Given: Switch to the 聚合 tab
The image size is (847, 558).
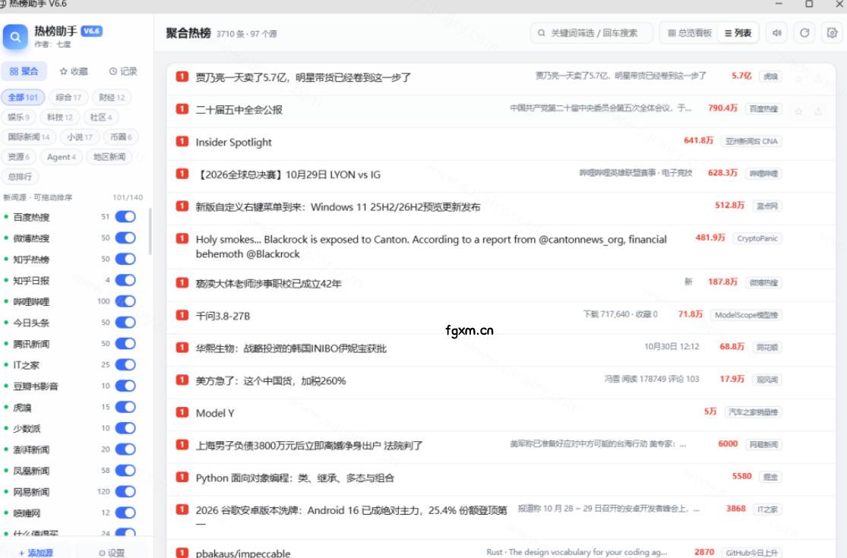Looking at the screenshot, I should (x=24, y=71).
